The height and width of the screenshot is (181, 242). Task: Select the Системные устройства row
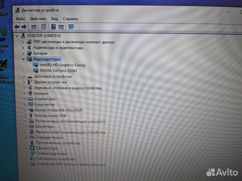55,159
